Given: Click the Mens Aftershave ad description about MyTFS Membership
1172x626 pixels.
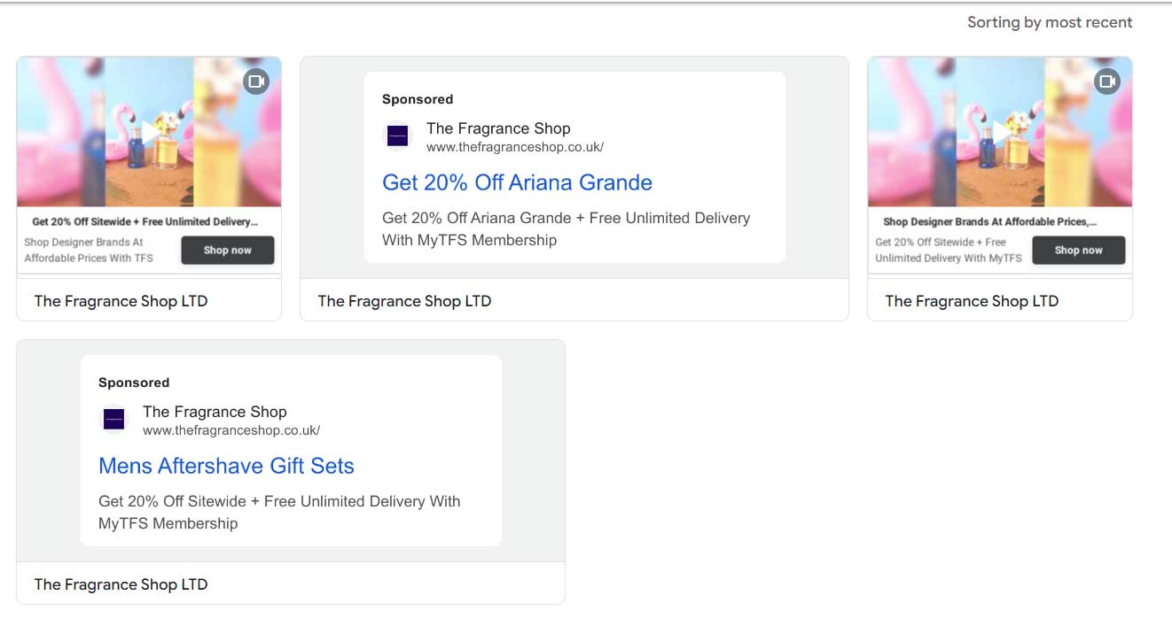Looking at the screenshot, I should point(279,512).
